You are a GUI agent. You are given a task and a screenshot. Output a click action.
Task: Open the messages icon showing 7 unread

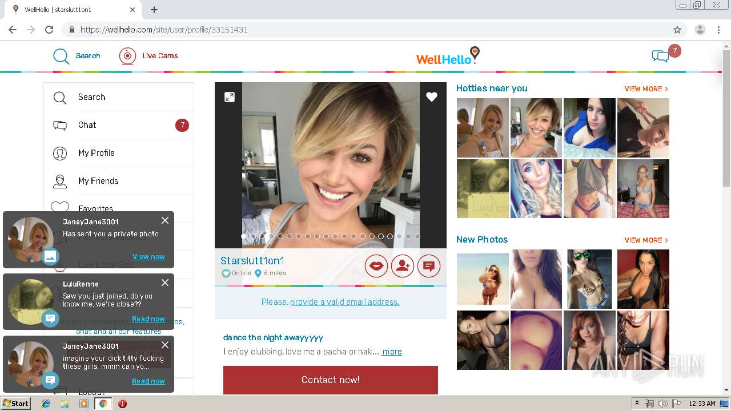pos(661,56)
